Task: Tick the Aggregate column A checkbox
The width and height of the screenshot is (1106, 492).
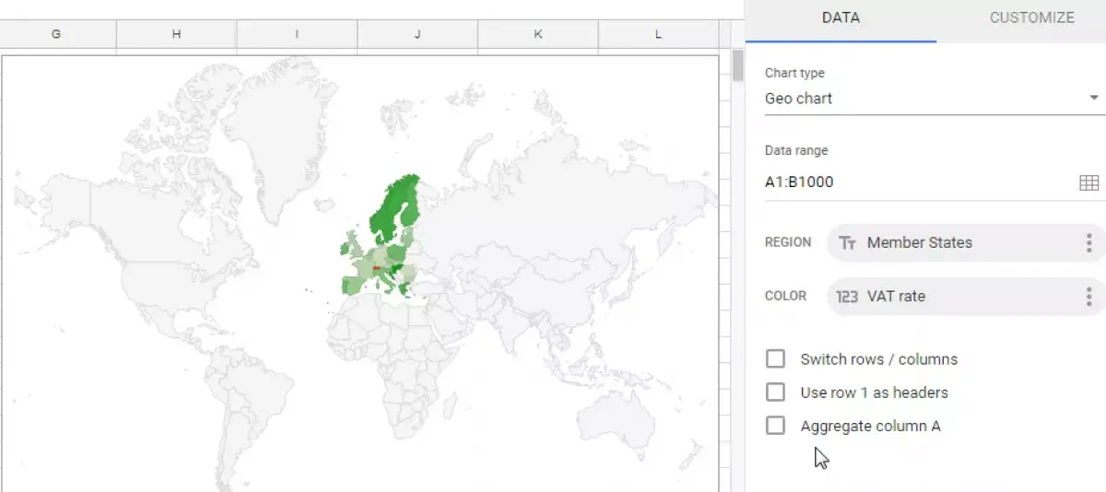Action: pyautogui.click(x=775, y=426)
